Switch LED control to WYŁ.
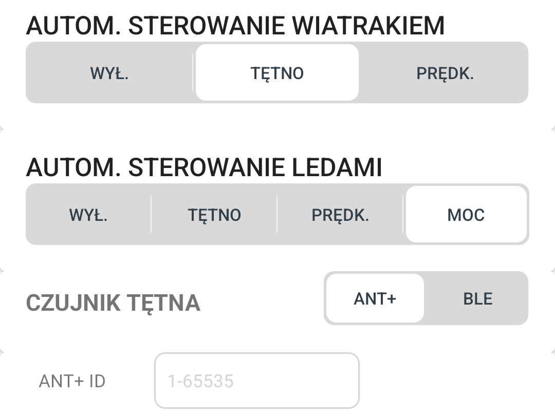555x416 pixels. tap(88, 215)
